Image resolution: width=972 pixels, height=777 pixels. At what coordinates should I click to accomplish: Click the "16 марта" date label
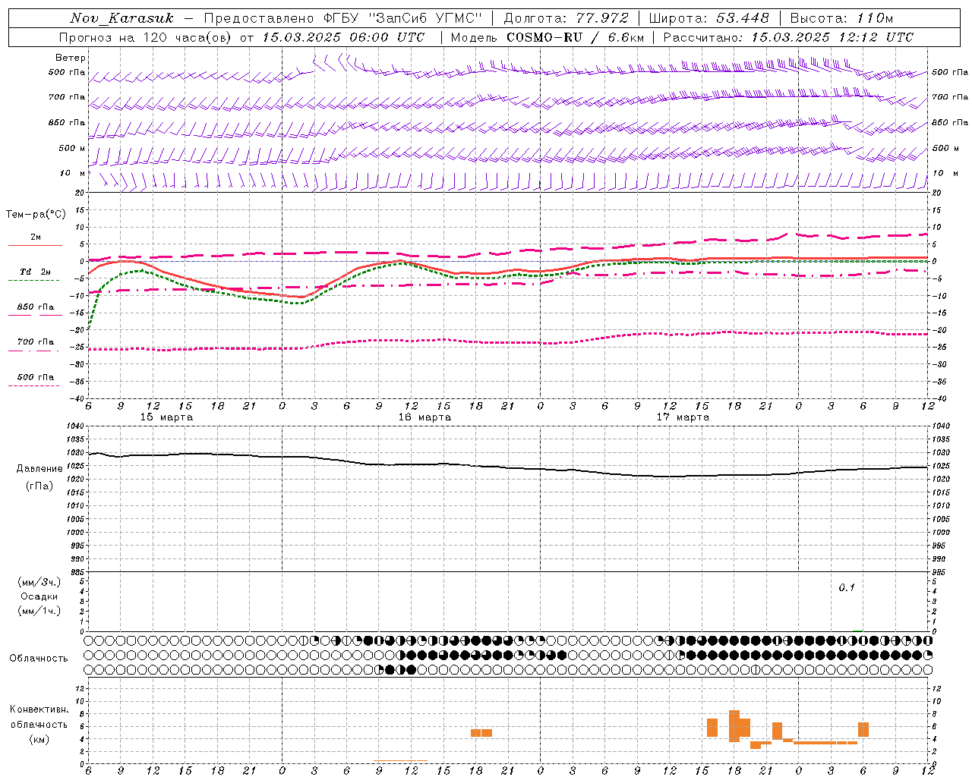click(x=424, y=417)
